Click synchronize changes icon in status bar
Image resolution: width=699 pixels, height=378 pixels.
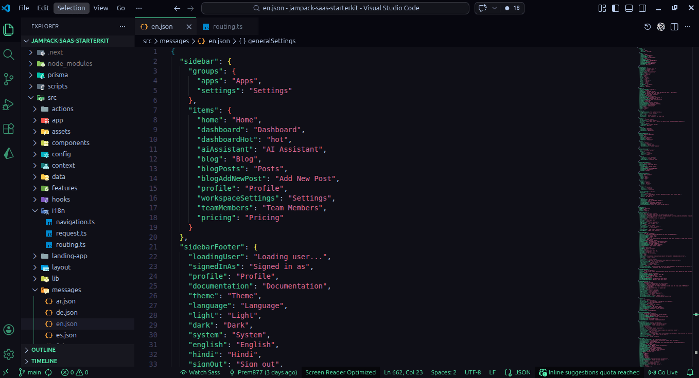click(49, 372)
